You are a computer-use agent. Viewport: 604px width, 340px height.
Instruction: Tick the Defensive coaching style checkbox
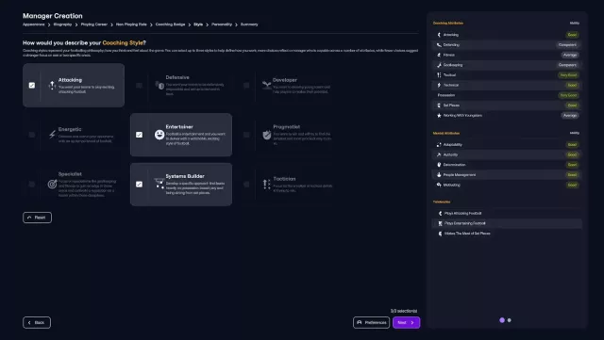[139, 86]
